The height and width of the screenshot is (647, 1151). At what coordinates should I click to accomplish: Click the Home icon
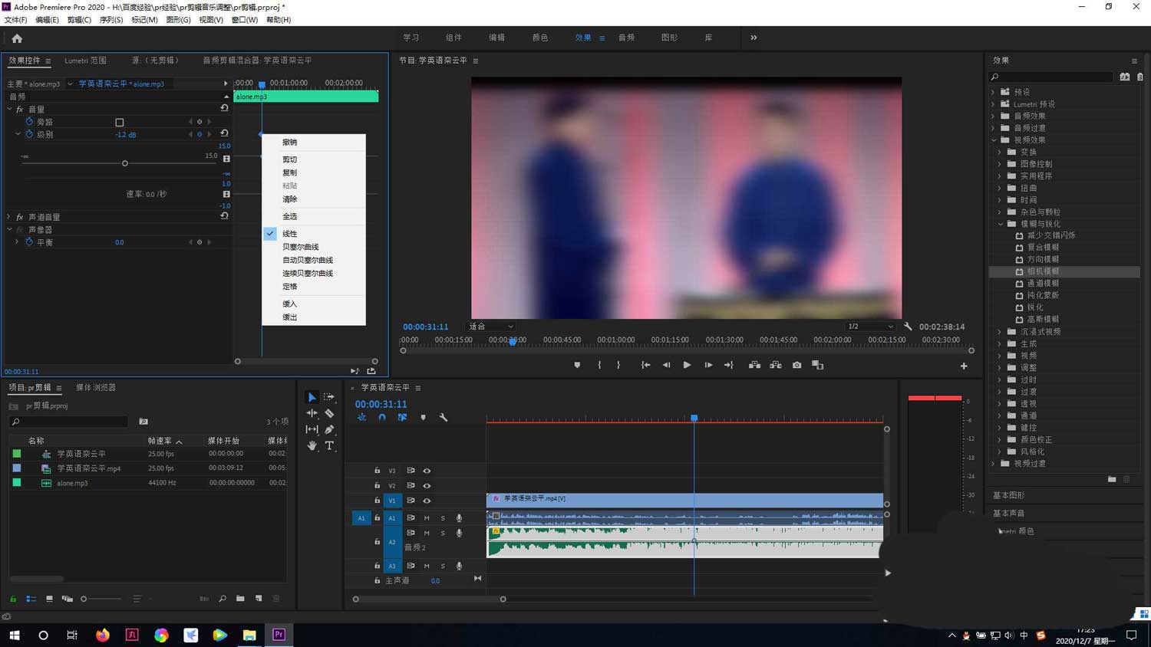[17, 38]
